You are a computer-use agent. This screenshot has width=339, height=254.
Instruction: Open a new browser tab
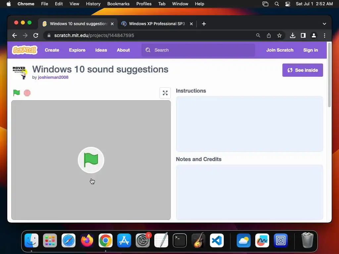click(x=204, y=24)
